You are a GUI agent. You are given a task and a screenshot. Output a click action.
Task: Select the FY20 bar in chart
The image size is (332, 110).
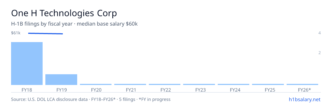click(96, 84)
